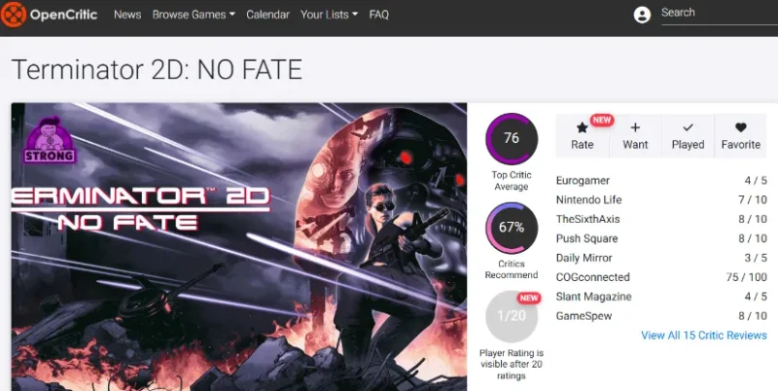778x391 pixels.
Task: Open the Calendar menu item
Action: (x=267, y=15)
